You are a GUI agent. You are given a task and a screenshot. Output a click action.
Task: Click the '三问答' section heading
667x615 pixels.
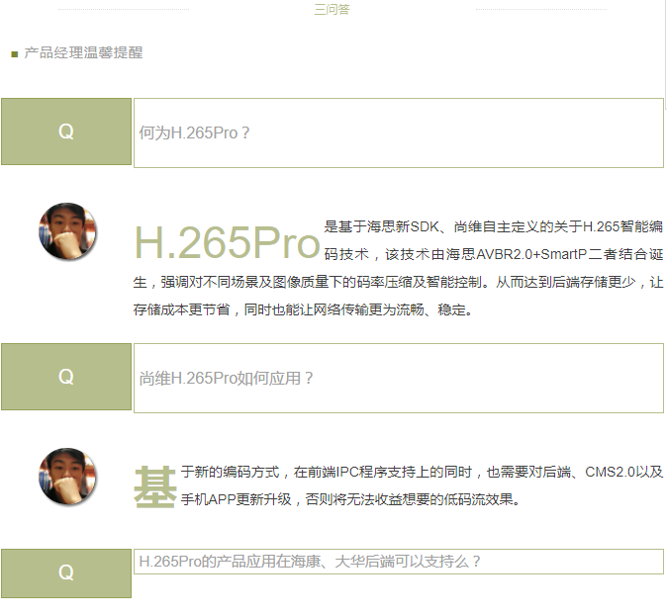point(332,9)
